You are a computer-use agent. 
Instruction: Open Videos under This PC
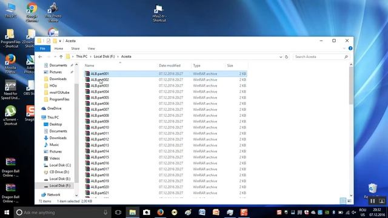pyautogui.click(x=55, y=158)
